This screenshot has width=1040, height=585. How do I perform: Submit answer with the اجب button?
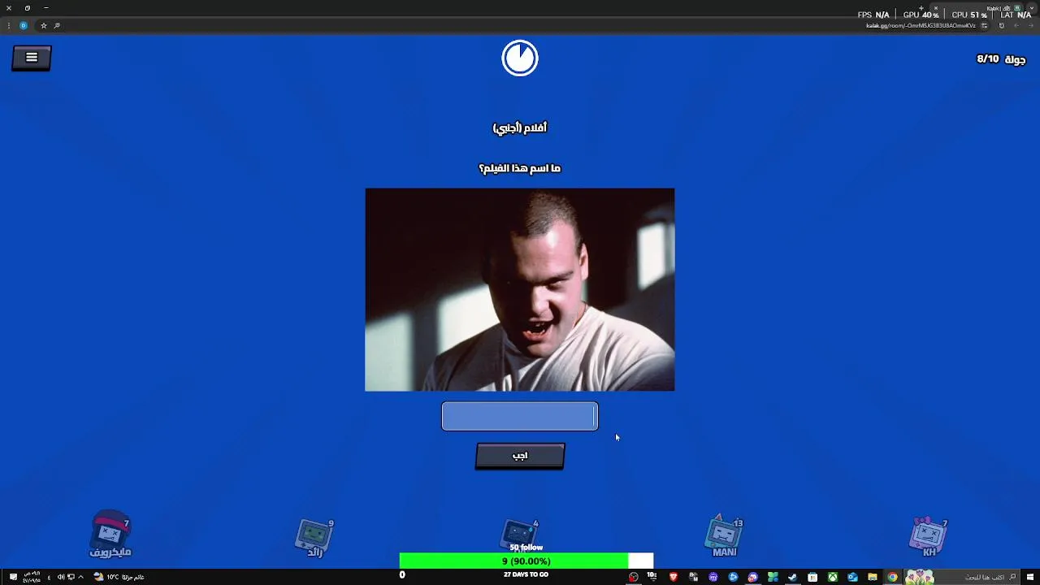click(520, 456)
